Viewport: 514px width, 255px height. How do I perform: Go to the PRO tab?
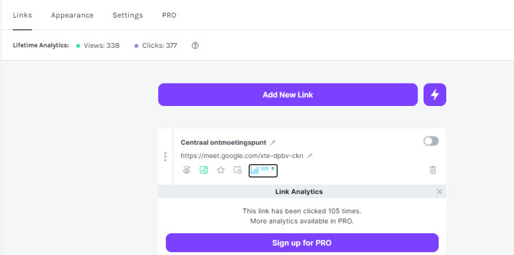pos(169,15)
